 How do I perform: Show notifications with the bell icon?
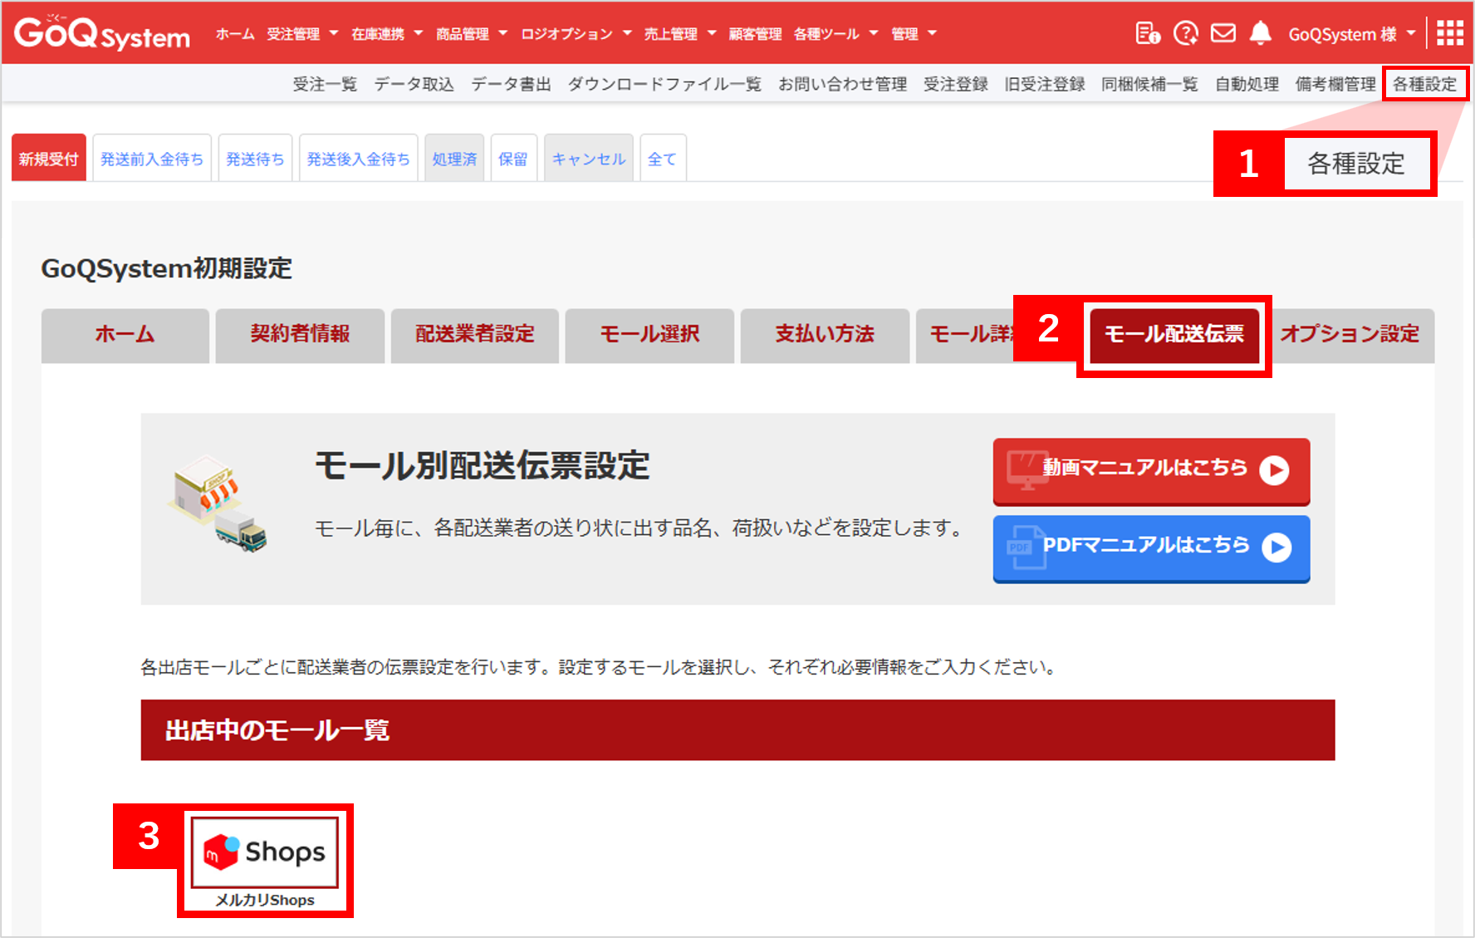pos(1260,33)
